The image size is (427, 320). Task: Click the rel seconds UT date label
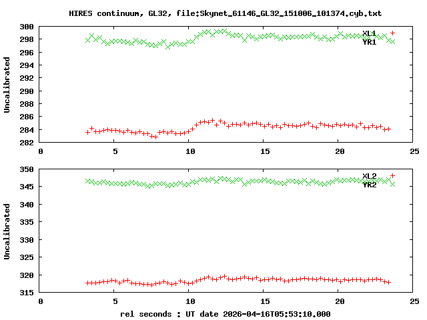pos(226,313)
